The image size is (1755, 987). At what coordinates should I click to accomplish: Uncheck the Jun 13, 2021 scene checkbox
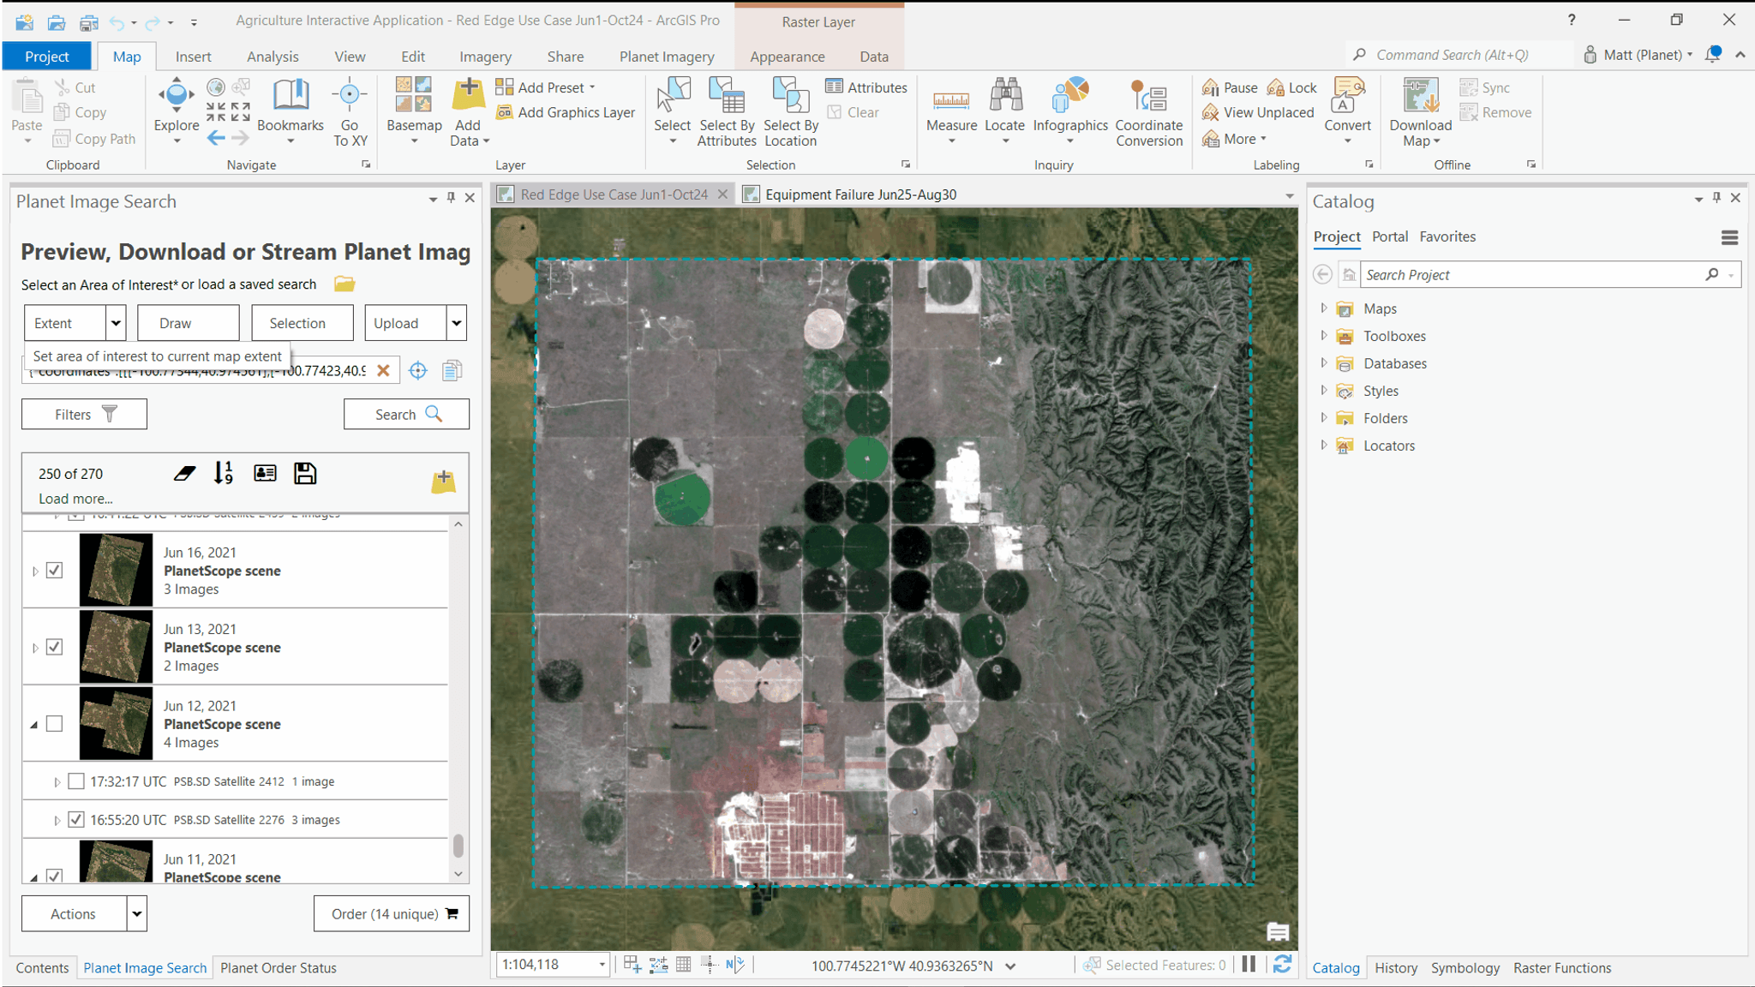click(x=55, y=647)
